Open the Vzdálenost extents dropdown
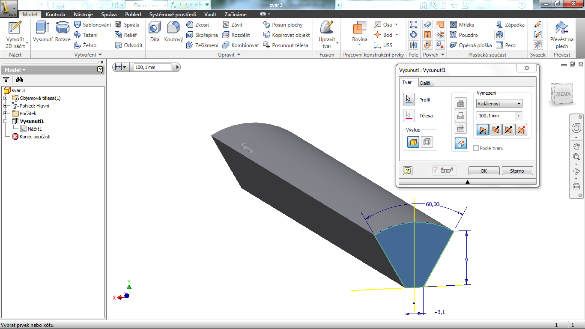Viewport: 585px width, 329px height. pyautogui.click(x=499, y=104)
